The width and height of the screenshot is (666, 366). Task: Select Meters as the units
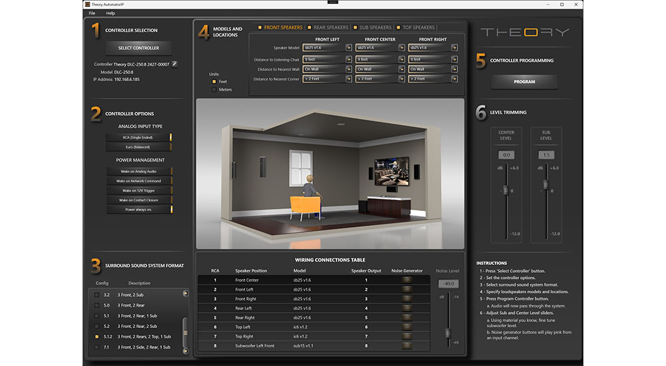pyautogui.click(x=214, y=90)
